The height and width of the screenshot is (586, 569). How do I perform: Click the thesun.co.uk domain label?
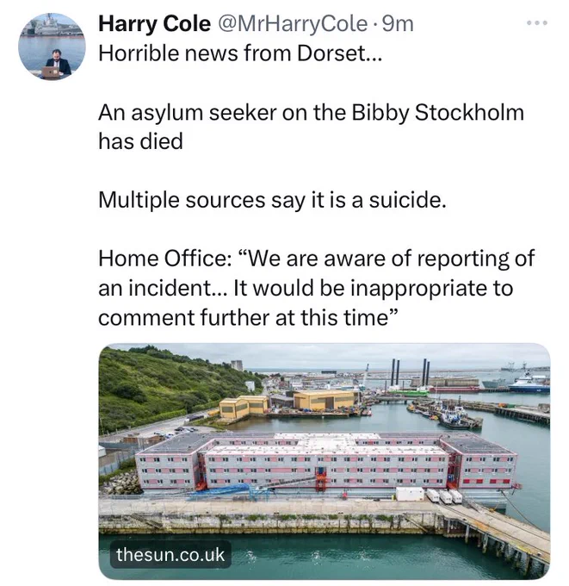click(x=170, y=555)
